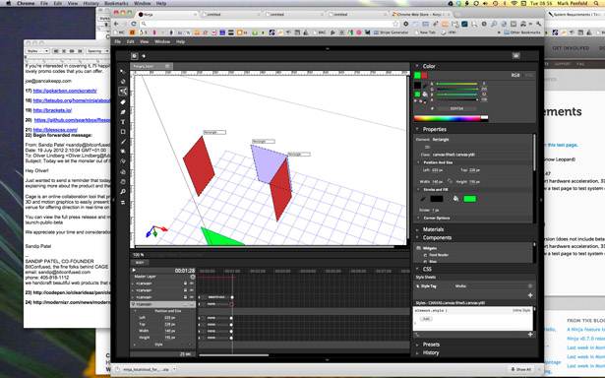This screenshot has height=378, width=605.
Task: Click the Add button in the element.style box
Action: 426,319
